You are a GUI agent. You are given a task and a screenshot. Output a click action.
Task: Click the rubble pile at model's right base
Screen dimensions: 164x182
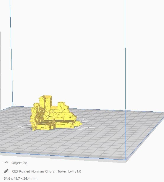click(78, 123)
